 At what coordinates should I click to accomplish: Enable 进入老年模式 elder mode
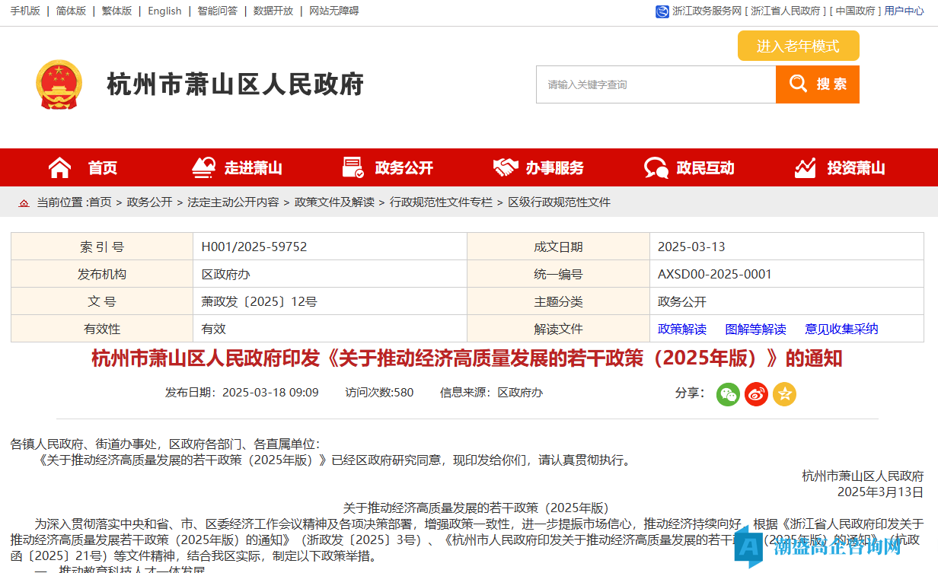(798, 46)
